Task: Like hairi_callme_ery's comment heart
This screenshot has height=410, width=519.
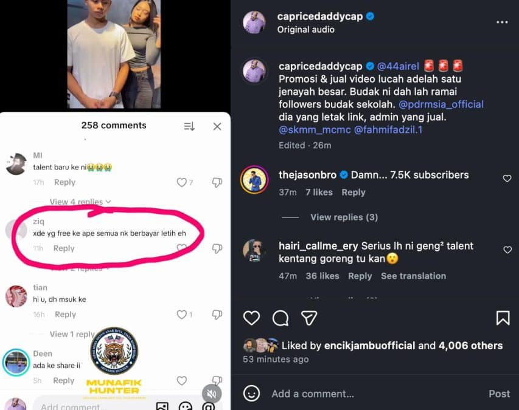Action: pyautogui.click(x=507, y=250)
